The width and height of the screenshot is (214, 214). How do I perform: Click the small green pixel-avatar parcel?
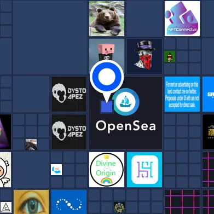(170, 56)
